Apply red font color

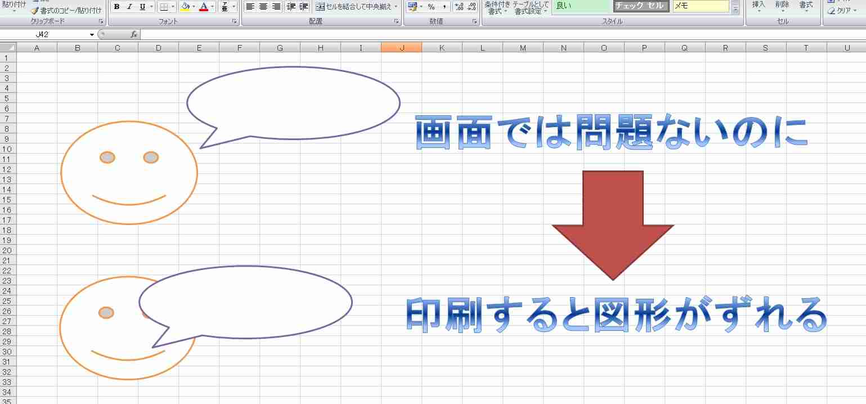click(x=204, y=7)
